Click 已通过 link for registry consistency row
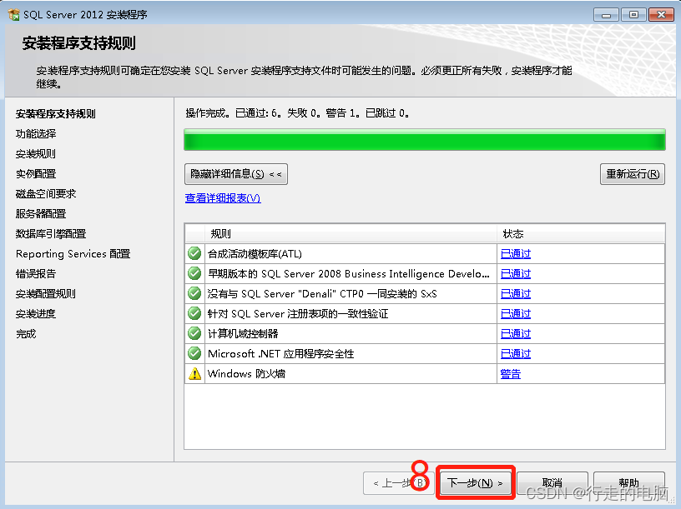Screen dimensions: 681x509 (x=516, y=313)
